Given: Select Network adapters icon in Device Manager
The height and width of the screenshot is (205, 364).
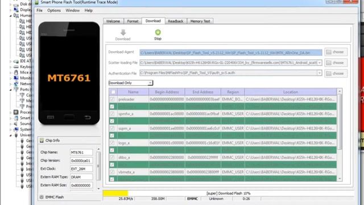Looking at the screenshot, I should pyautogui.click(x=16, y=84).
